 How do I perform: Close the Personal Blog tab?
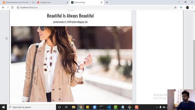point(101,2)
